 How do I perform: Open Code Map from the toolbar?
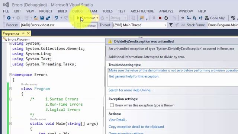tap(215, 18)
